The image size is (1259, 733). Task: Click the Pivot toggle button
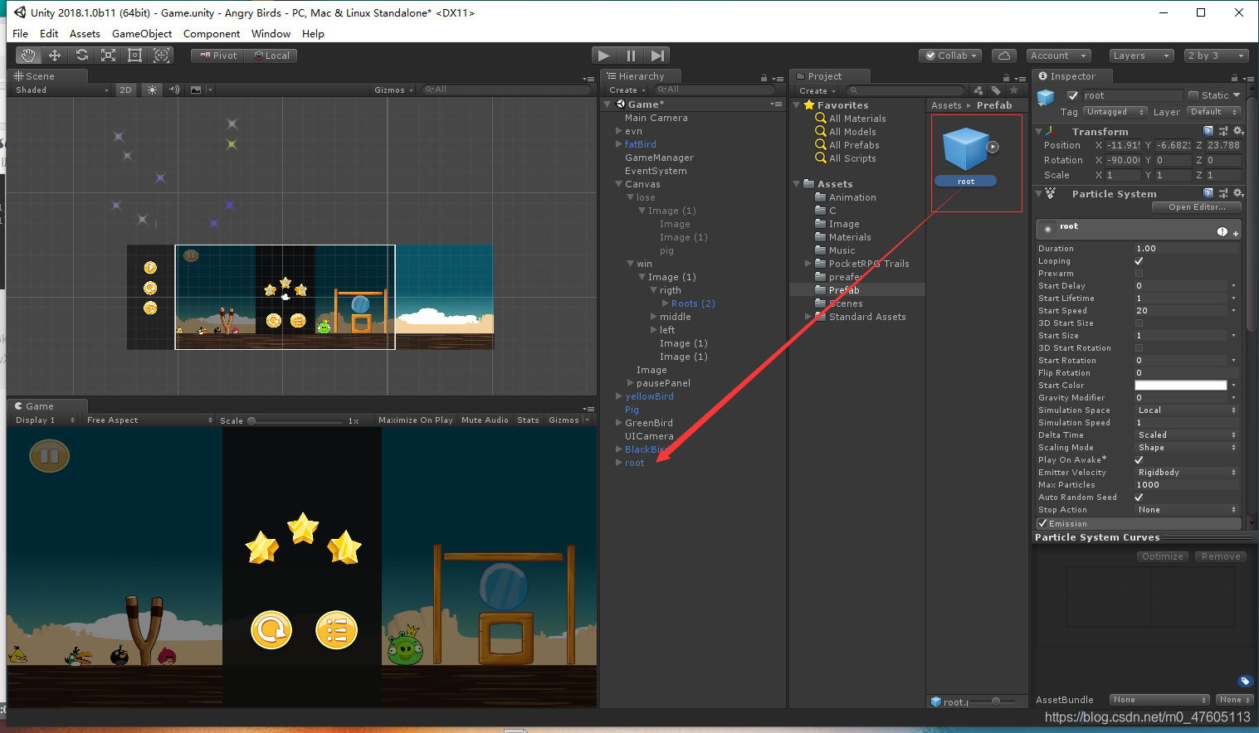(218, 56)
